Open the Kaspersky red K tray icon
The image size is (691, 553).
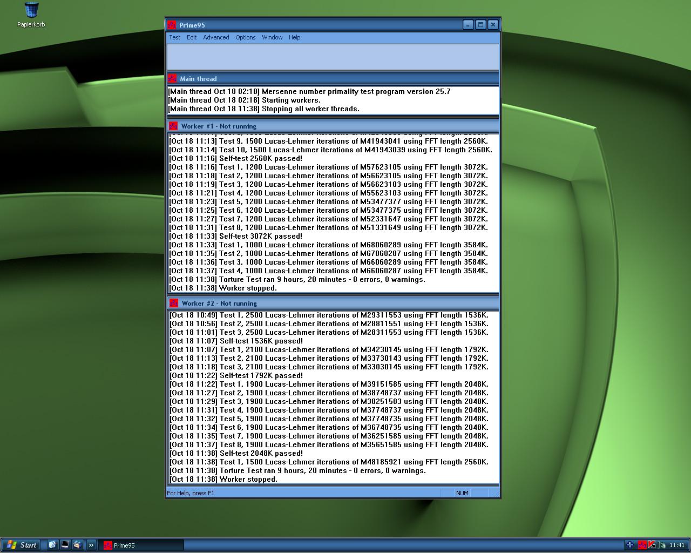(x=652, y=545)
